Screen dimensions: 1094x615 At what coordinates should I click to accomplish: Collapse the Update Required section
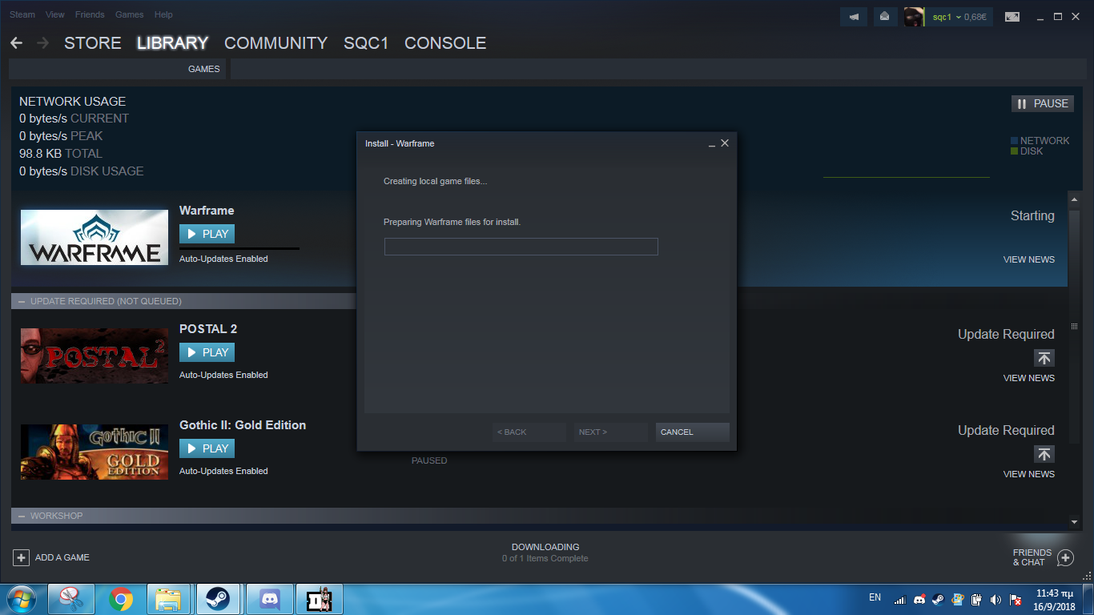coord(22,301)
